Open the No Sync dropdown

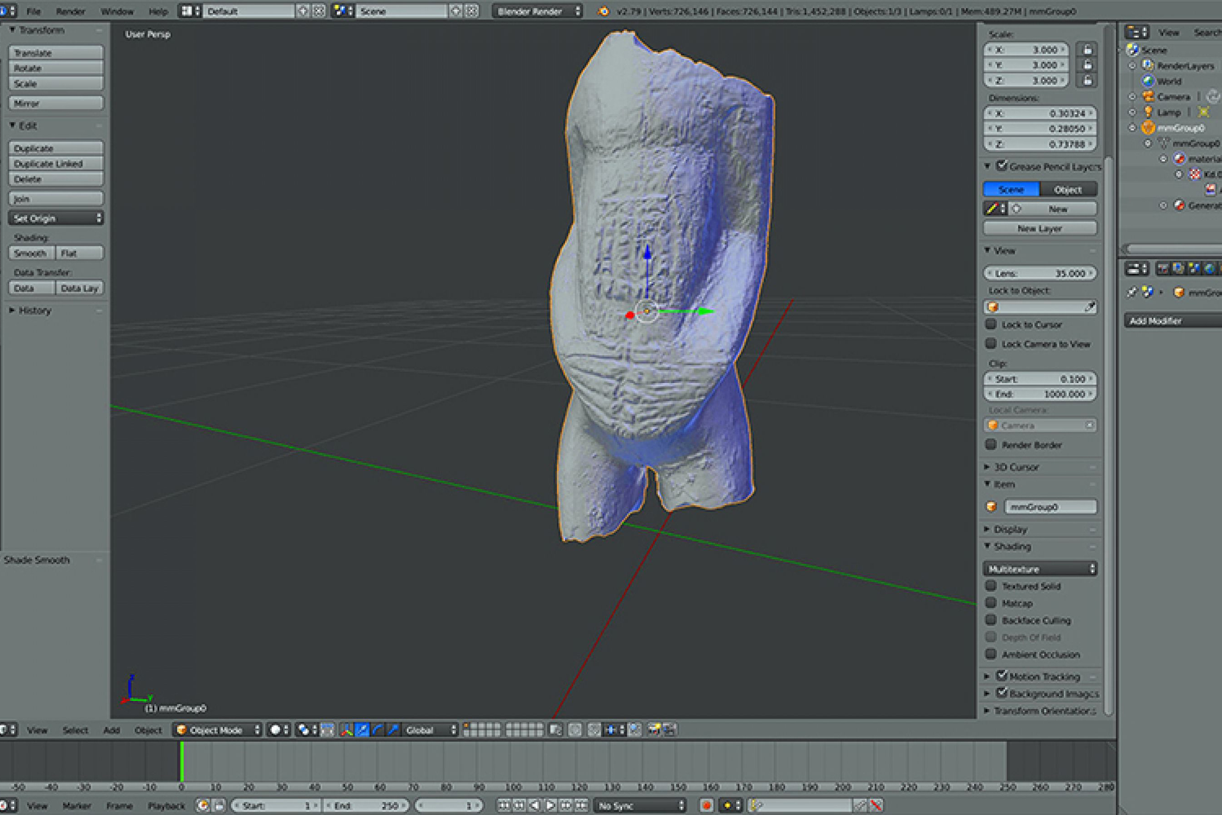pos(640,805)
